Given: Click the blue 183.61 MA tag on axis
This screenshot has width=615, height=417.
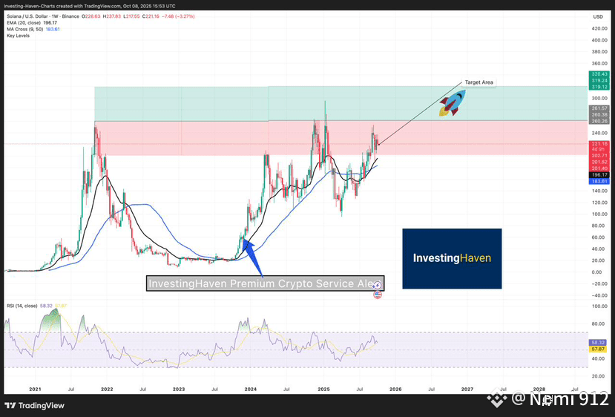Looking at the screenshot, I should (599, 181).
